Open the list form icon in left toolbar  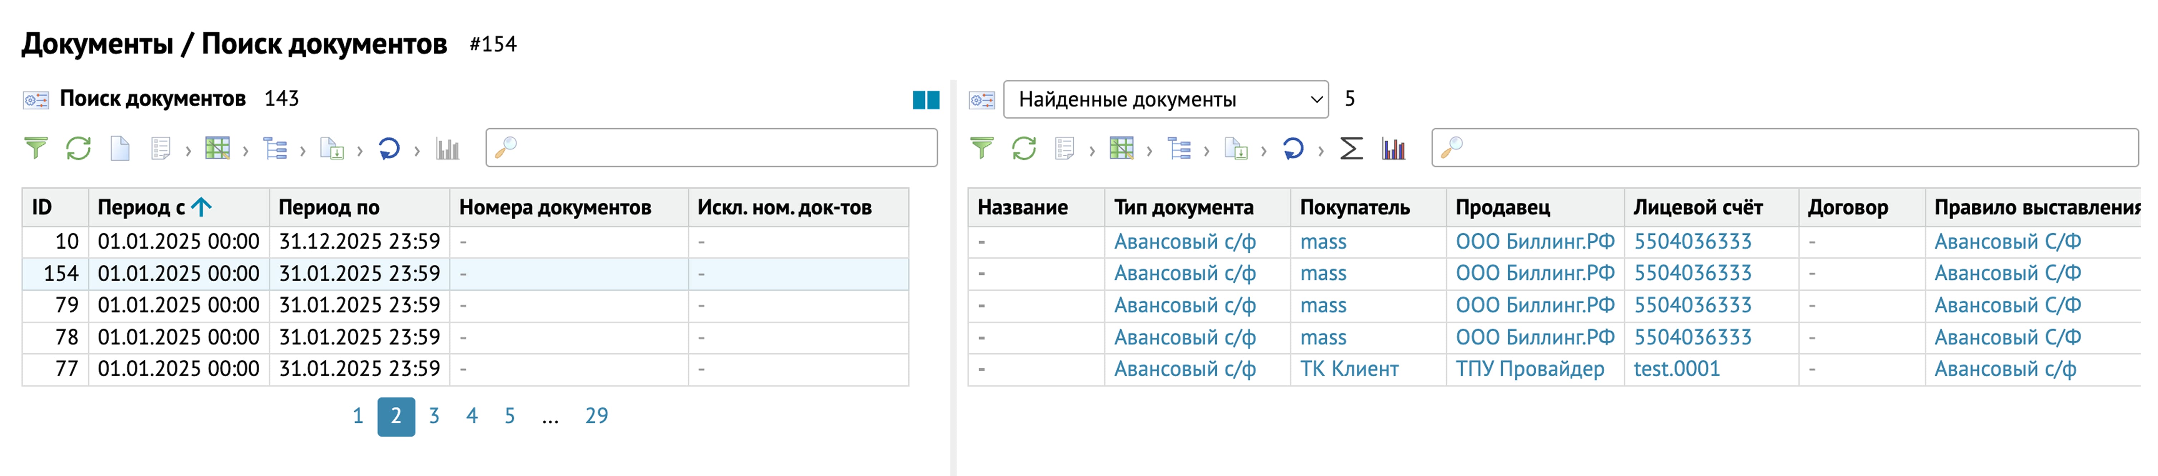161,148
